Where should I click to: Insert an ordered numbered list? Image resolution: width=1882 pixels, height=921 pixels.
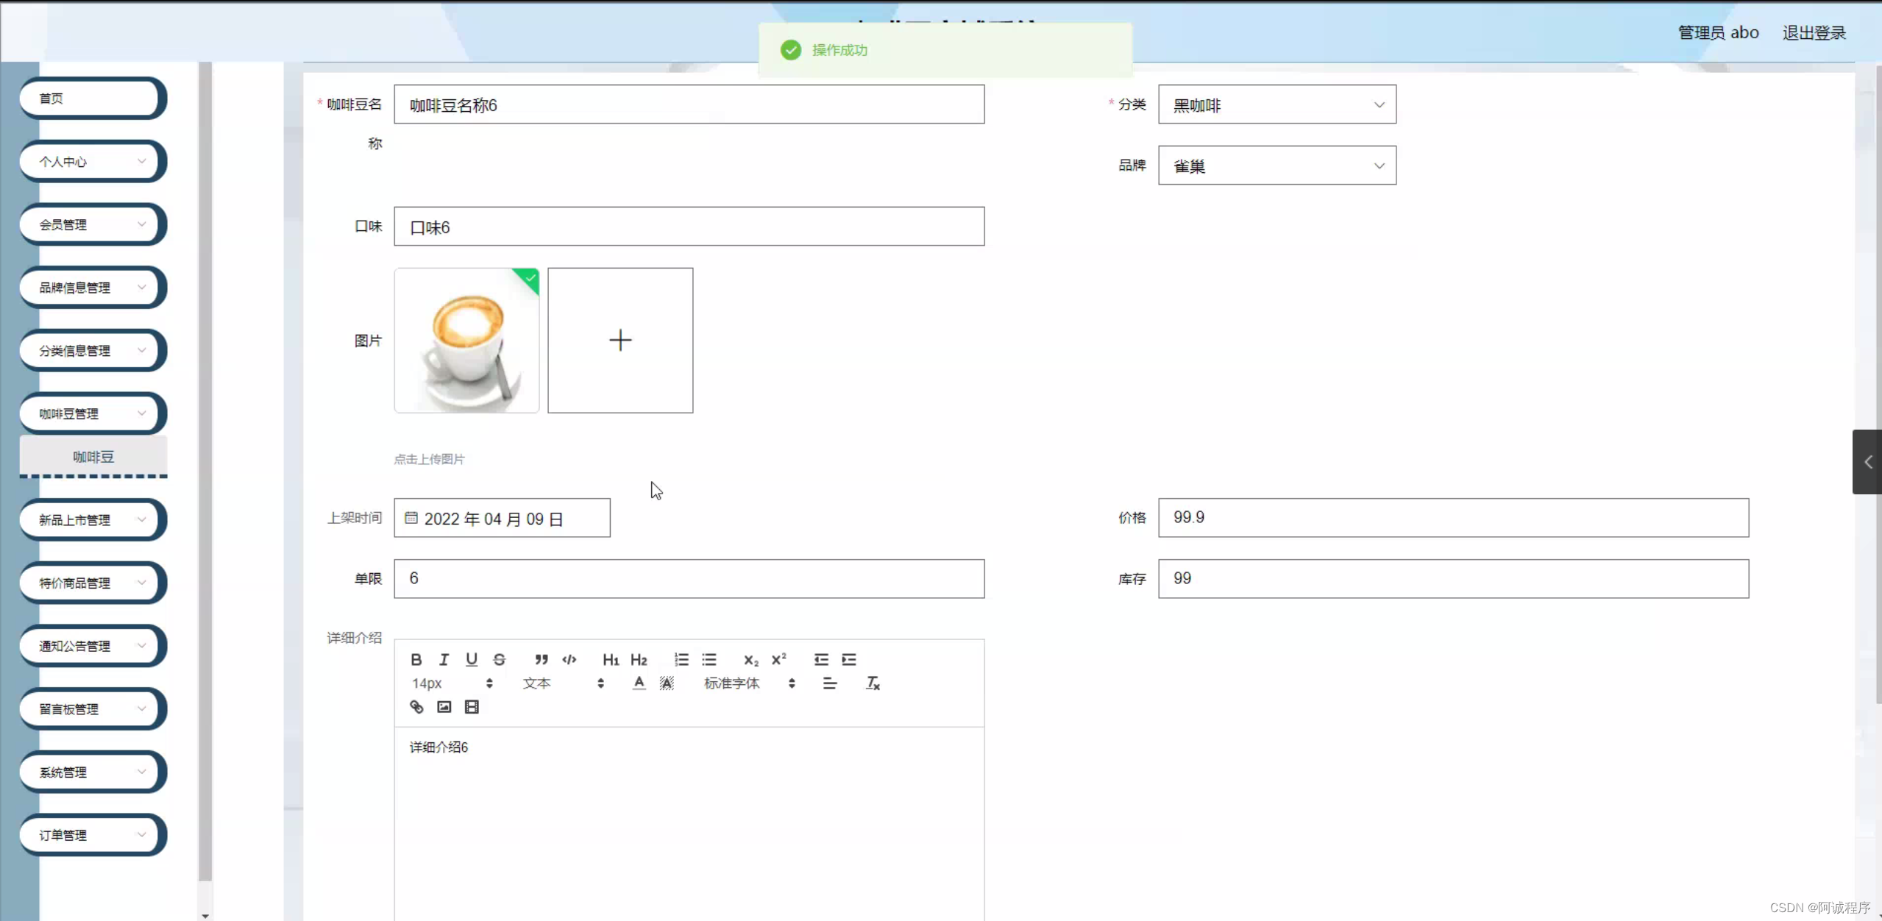(681, 659)
